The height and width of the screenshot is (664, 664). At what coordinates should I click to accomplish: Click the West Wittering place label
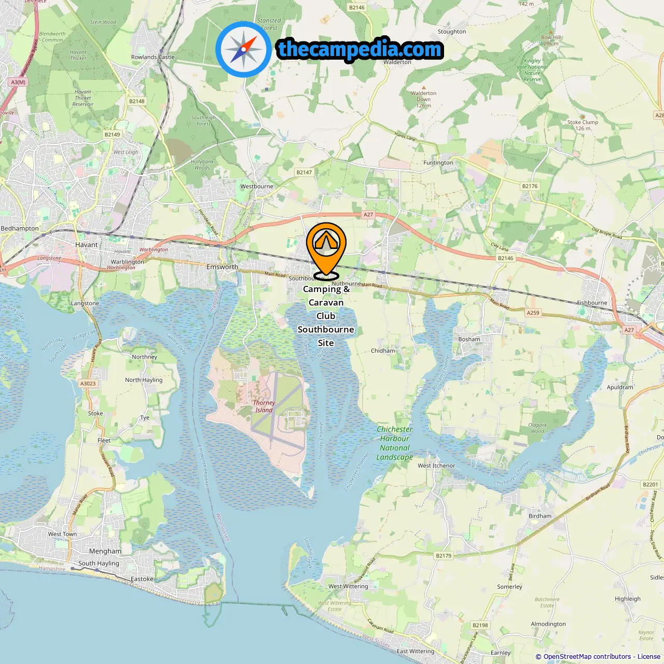tap(348, 586)
